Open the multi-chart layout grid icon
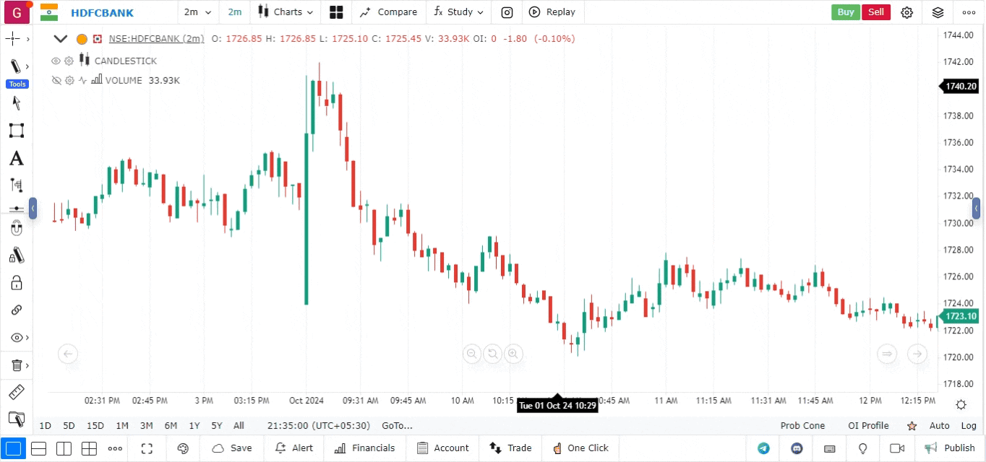This screenshot has height=462, width=986. click(x=336, y=12)
